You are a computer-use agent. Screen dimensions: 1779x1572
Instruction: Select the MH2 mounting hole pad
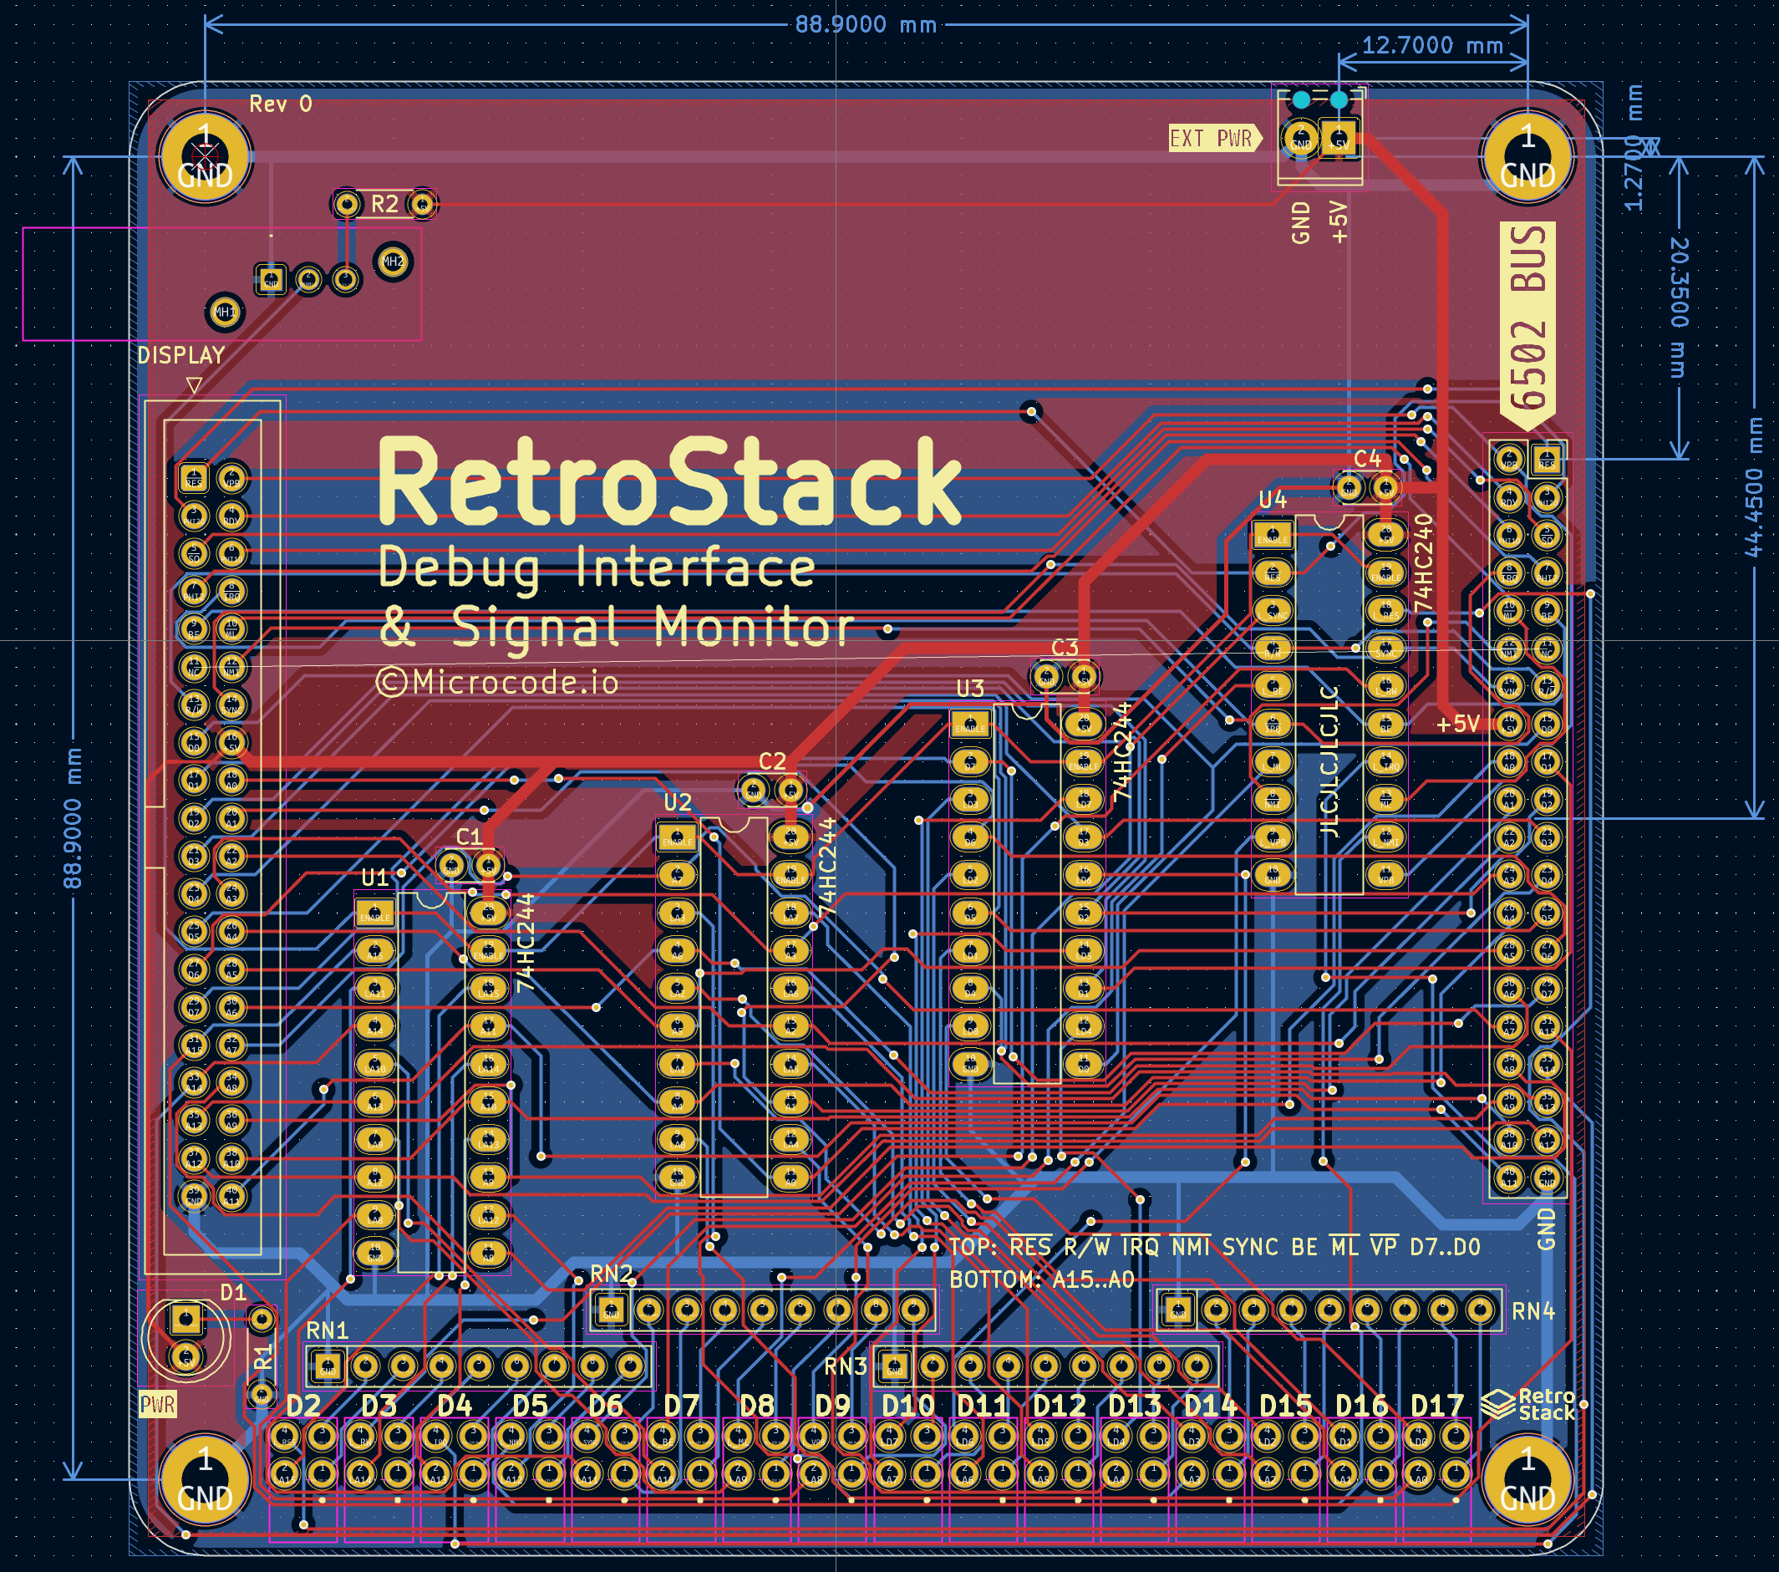pos(393,261)
